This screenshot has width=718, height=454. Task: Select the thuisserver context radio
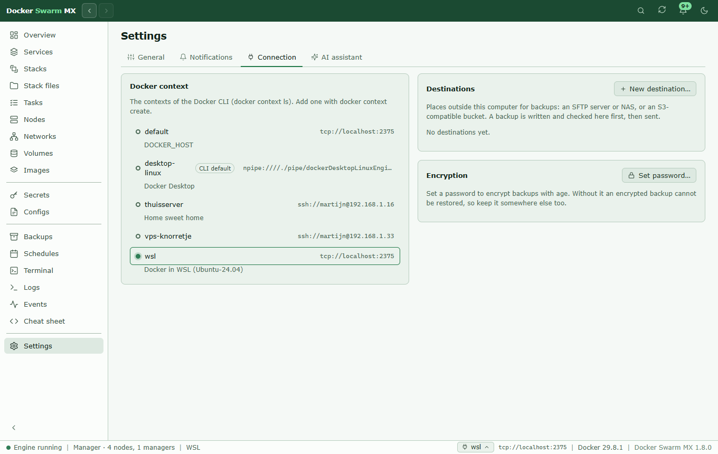point(138,204)
